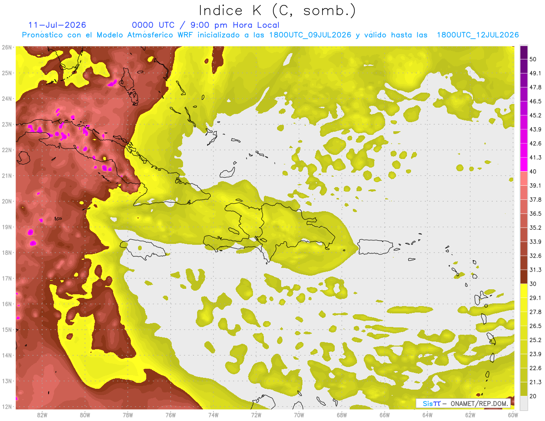Image resolution: width=545 pixels, height=421 pixels.
Task: Click the "80W" longitude label
Action: [x=85, y=415]
